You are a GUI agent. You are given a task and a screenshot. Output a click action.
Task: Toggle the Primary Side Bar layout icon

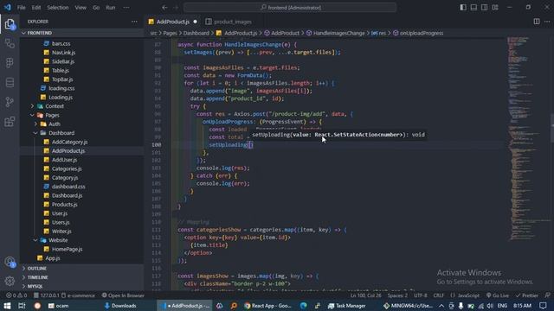pos(463,8)
